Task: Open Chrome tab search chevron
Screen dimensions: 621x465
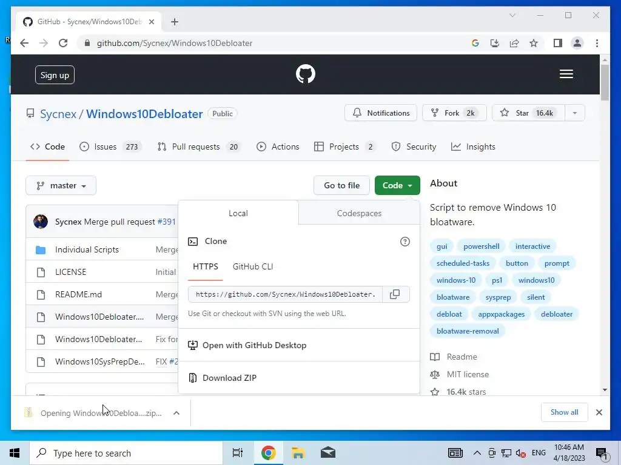Action: pyautogui.click(x=512, y=15)
